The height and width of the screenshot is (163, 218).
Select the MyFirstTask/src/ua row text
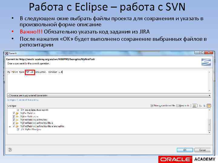(29, 117)
